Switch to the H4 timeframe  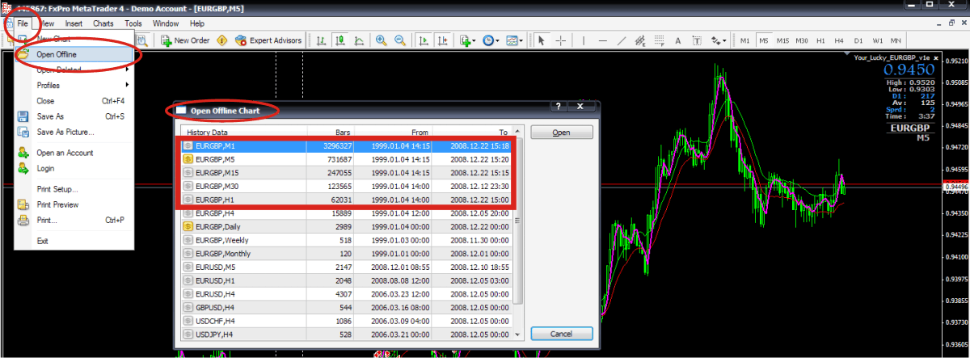point(840,40)
